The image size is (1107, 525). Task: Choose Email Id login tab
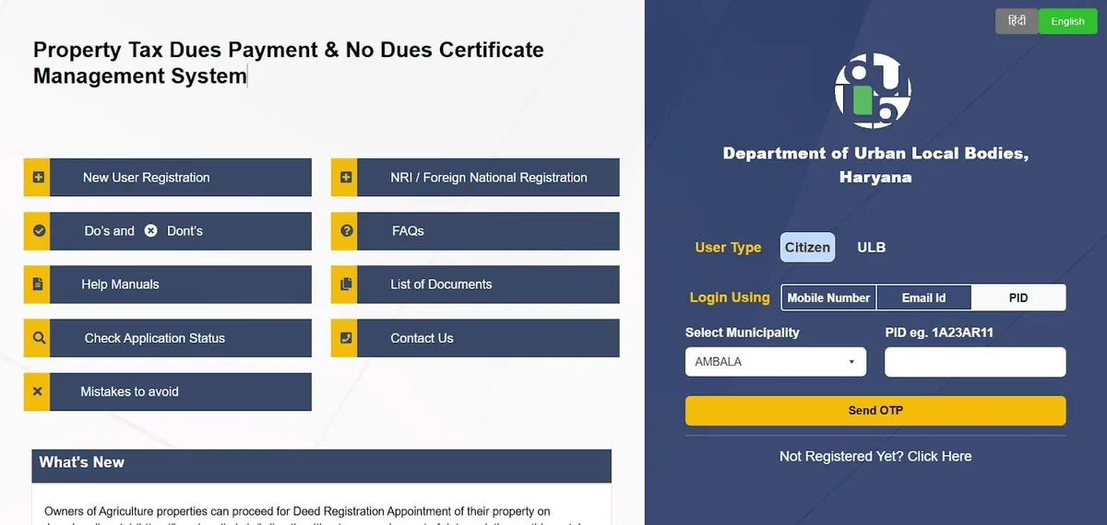tap(923, 297)
